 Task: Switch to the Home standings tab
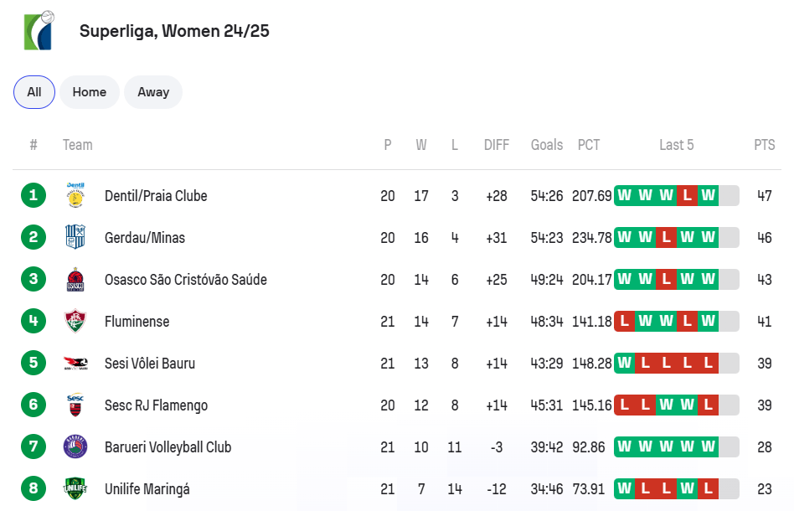[90, 92]
